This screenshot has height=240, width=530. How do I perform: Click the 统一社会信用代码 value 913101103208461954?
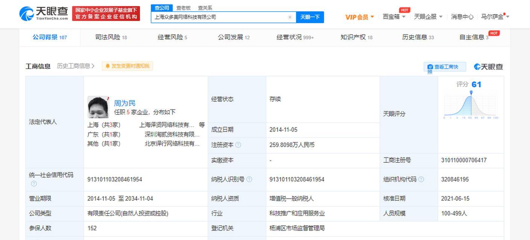[x=115, y=179]
